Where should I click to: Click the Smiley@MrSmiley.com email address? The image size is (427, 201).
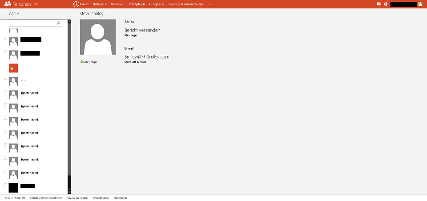coord(147,57)
